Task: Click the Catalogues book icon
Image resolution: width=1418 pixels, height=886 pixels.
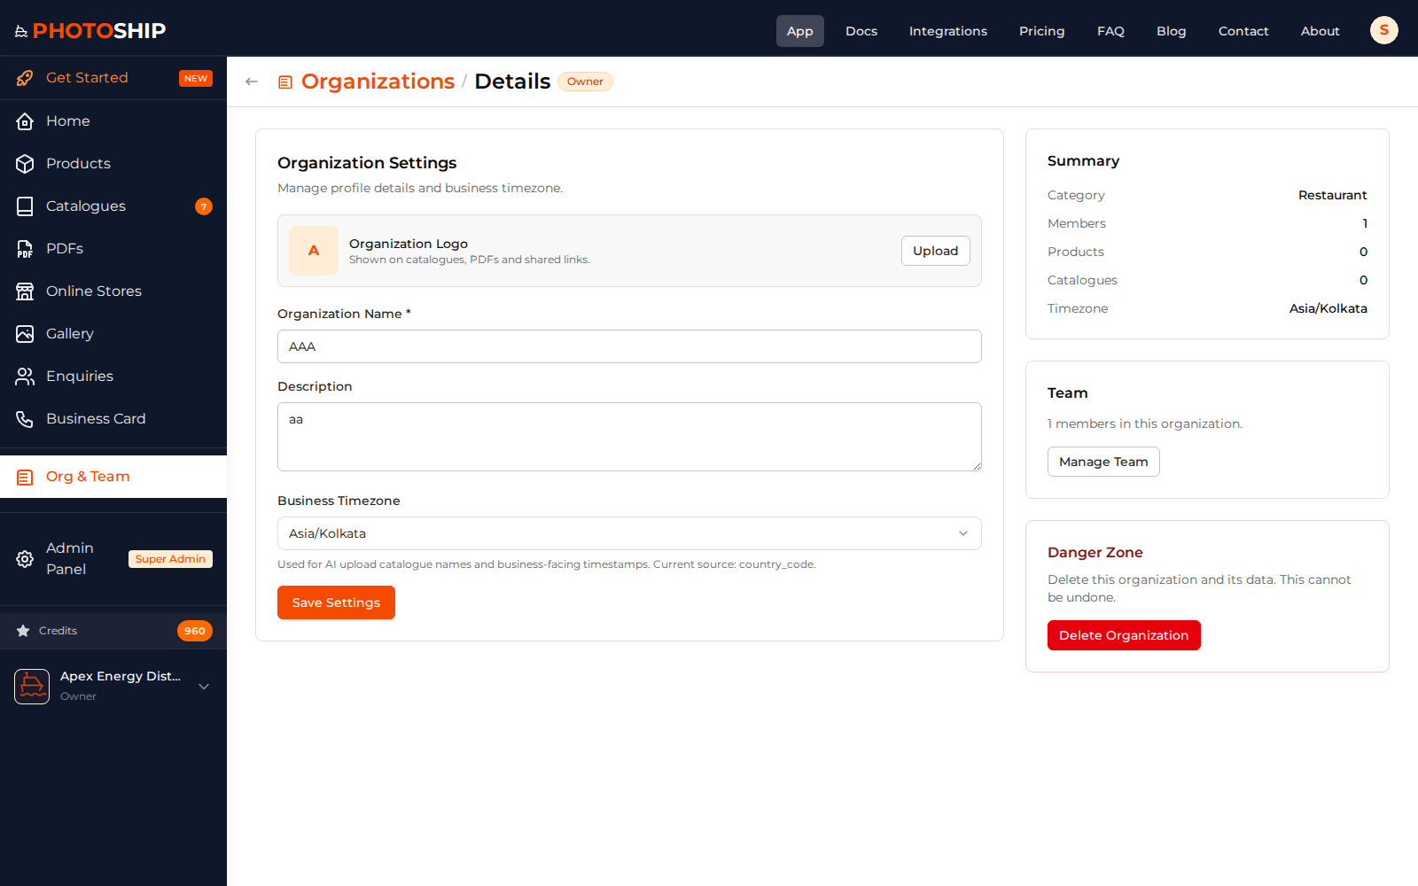Action: pyautogui.click(x=25, y=206)
